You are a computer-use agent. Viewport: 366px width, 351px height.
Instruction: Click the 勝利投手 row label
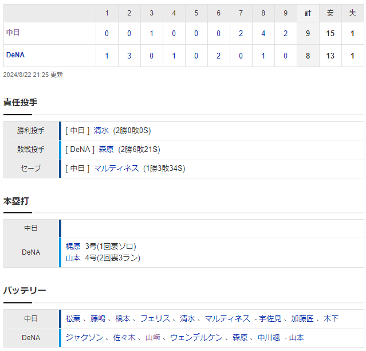[x=31, y=130]
